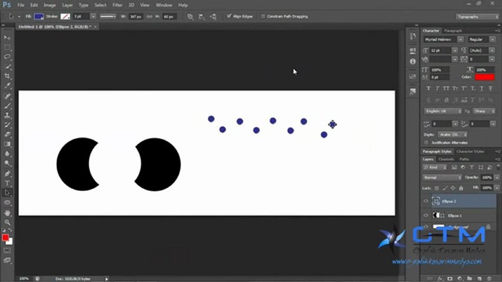Image resolution: width=502 pixels, height=282 pixels.
Task: Select the Move tool
Action: [x=7, y=38]
